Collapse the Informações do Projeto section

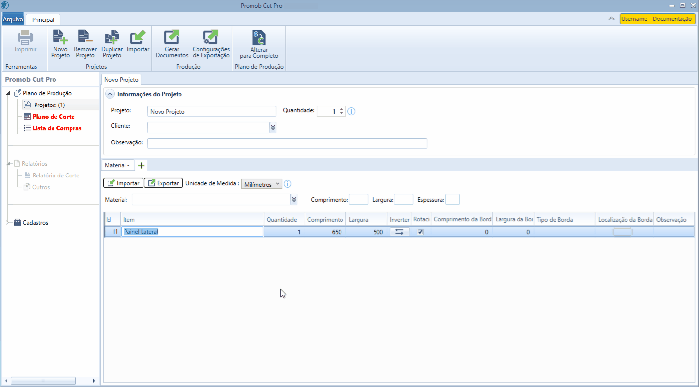110,94
